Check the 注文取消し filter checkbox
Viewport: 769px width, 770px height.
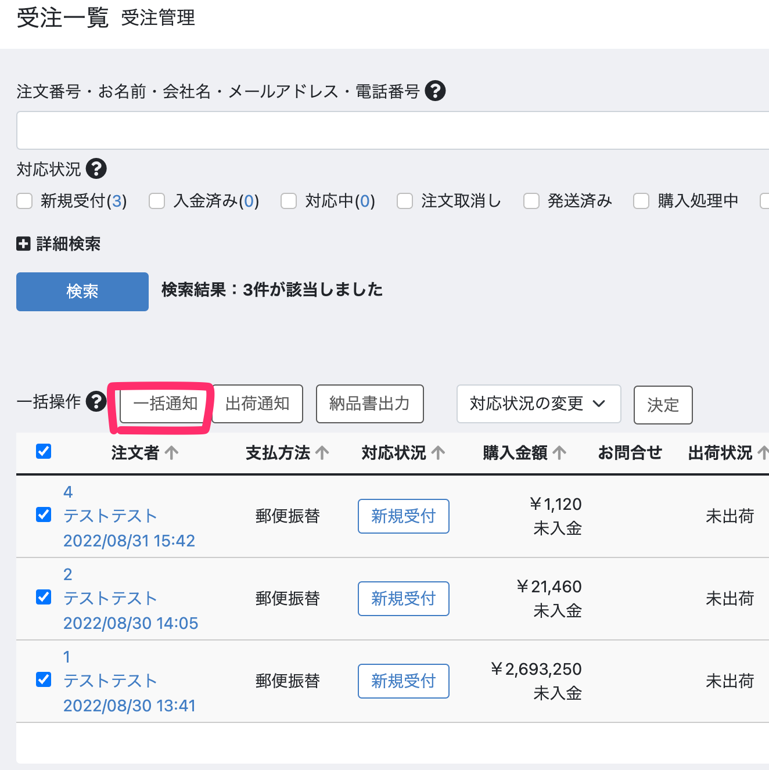tap(405, 201)
